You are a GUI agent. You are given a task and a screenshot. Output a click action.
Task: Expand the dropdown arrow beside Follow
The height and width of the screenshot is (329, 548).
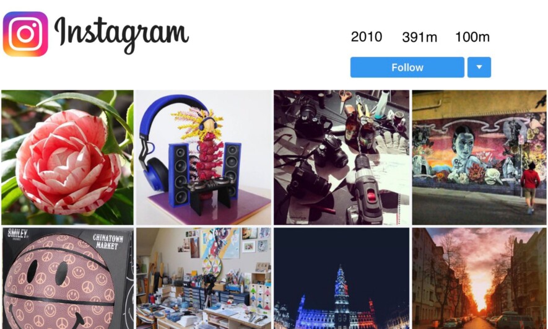(479, 67)
